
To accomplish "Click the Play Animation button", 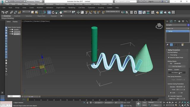I will point(170,103).
